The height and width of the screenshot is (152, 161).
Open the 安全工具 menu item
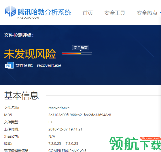pyautogui.click(x=115, y=13)
